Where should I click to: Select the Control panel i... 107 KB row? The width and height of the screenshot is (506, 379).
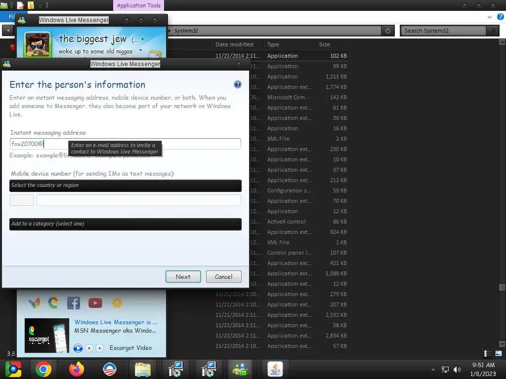(x=299, y=253)
